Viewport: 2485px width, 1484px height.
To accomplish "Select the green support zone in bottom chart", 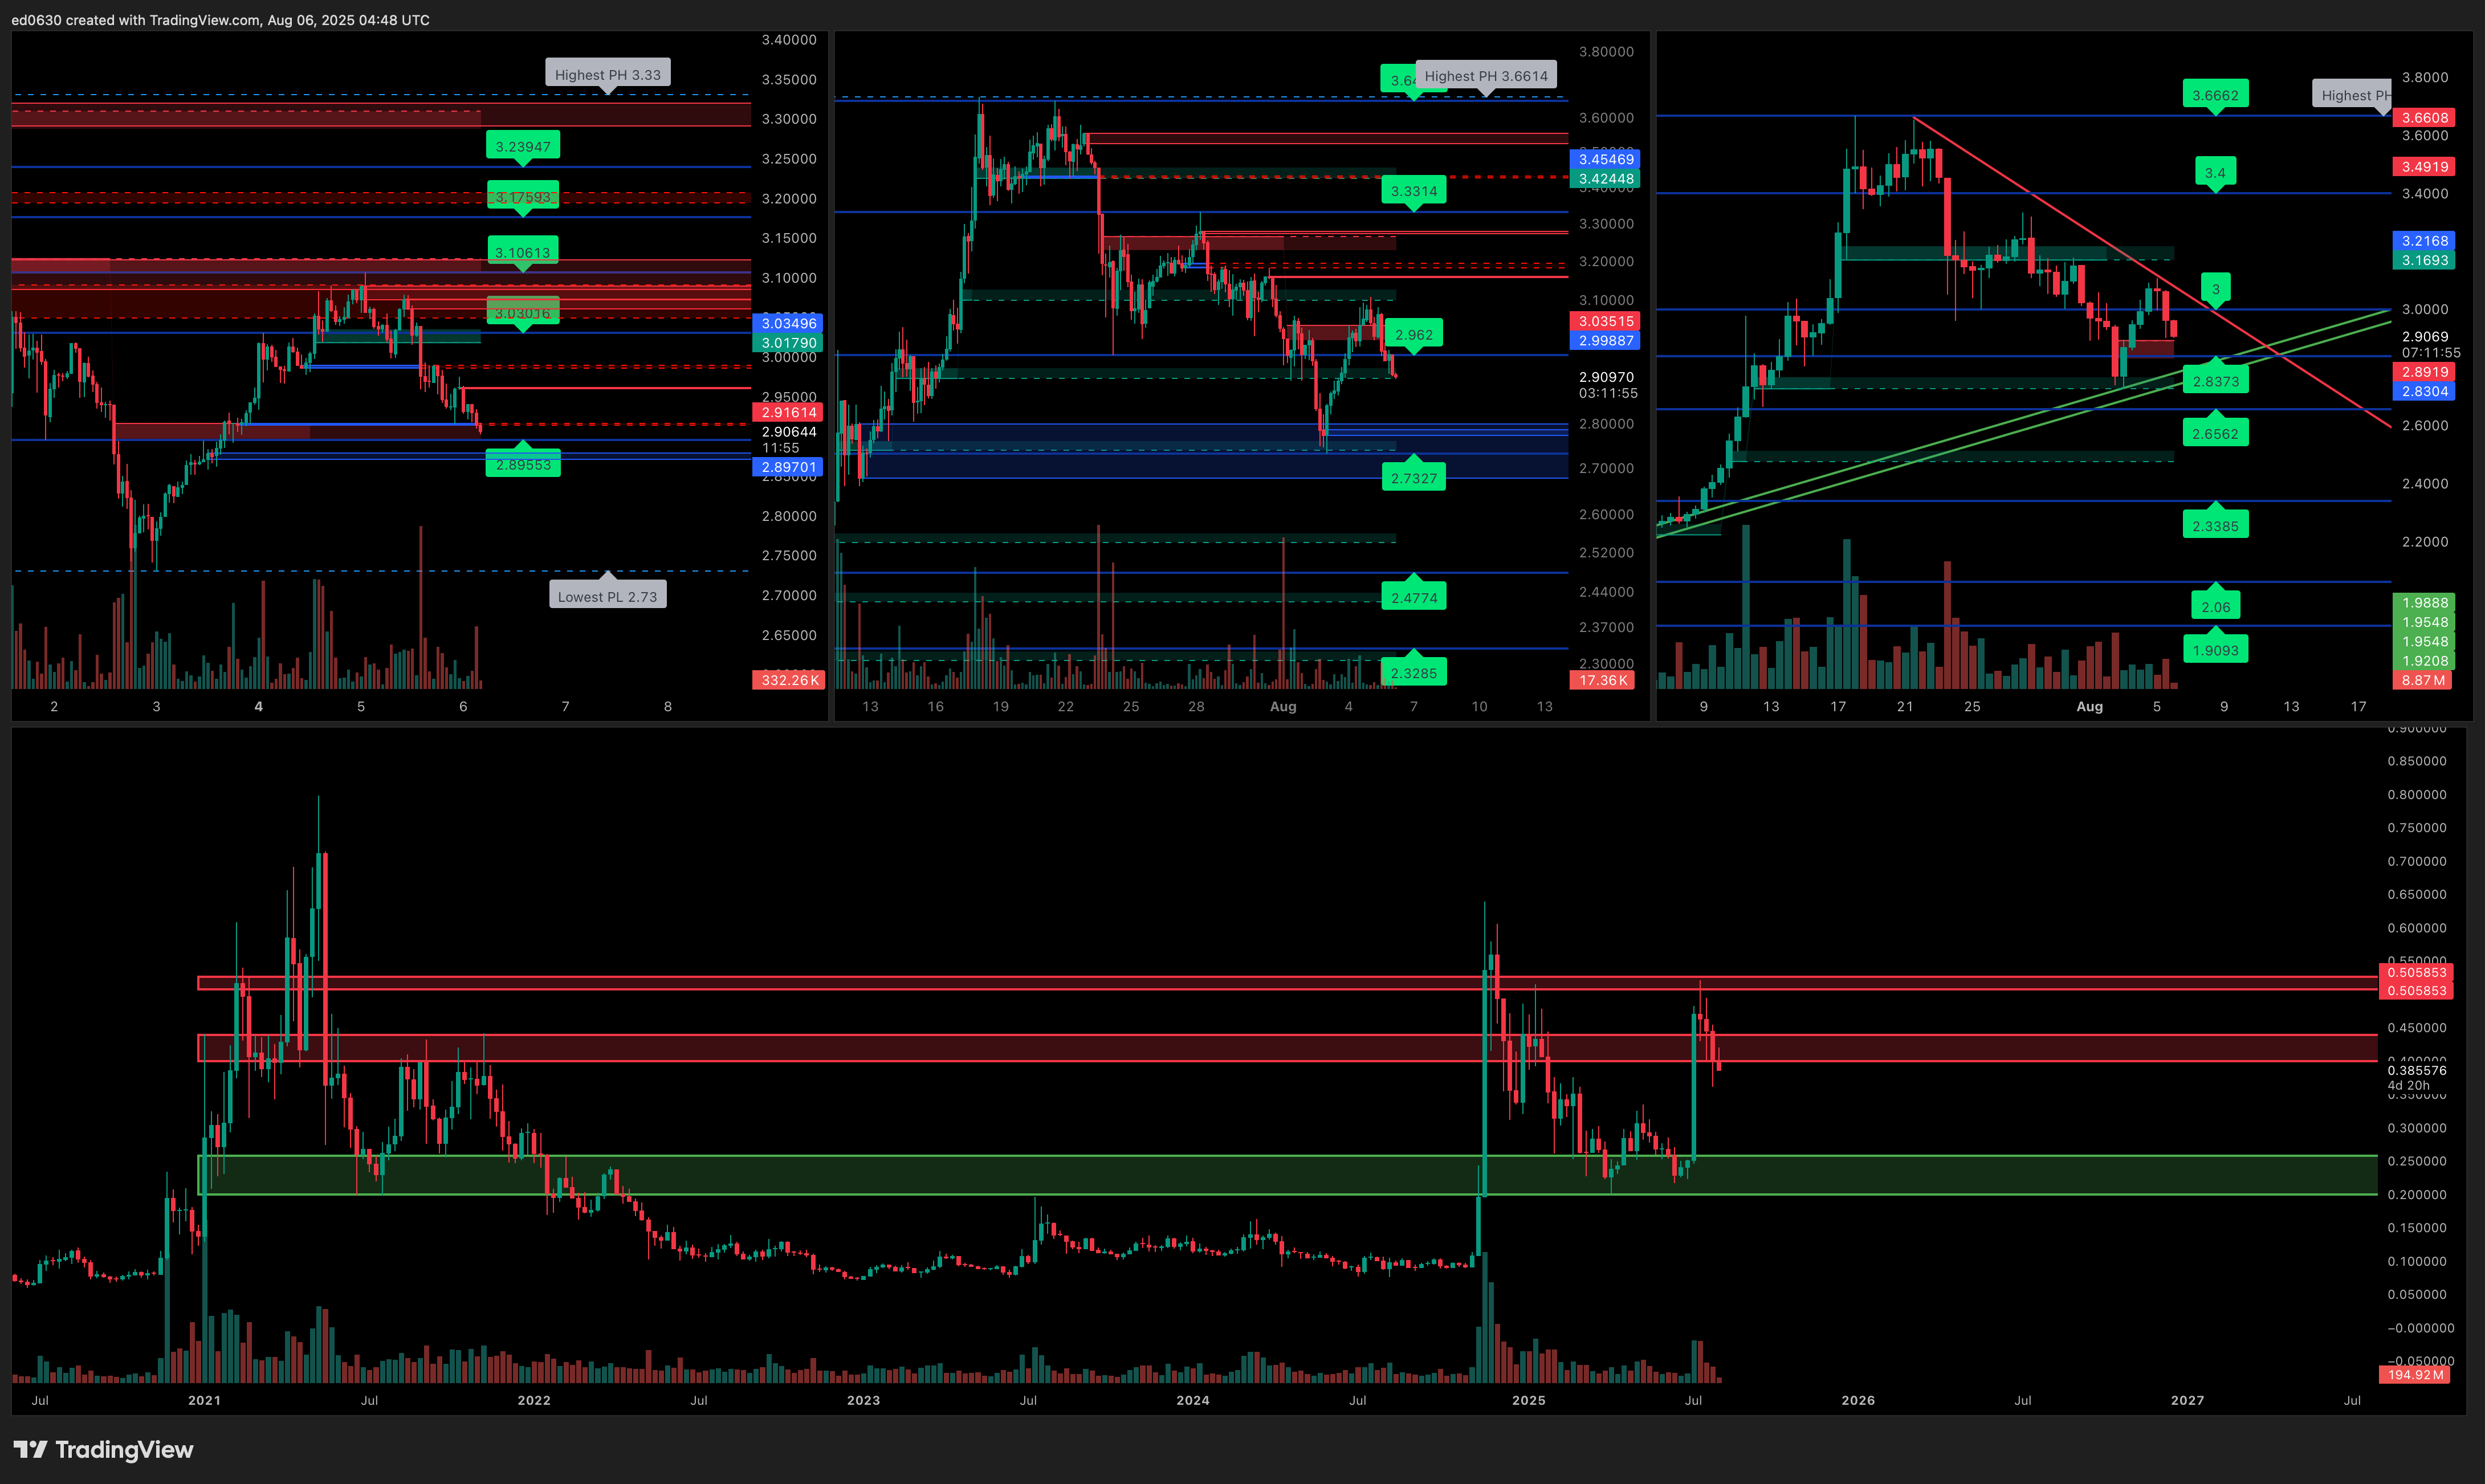I will 1287,1175.
